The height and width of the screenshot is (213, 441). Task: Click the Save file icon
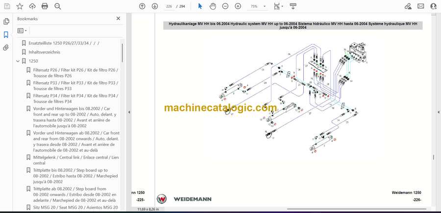7,6
